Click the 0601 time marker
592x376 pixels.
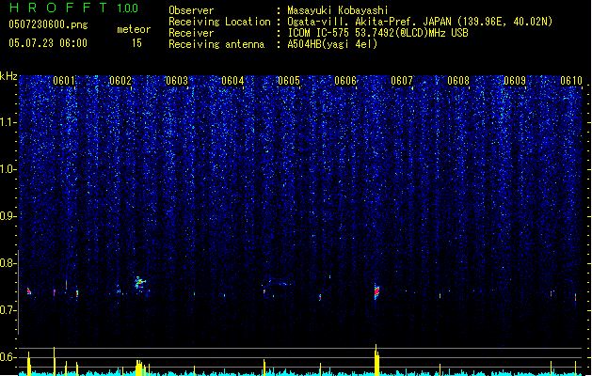point(64,81)
